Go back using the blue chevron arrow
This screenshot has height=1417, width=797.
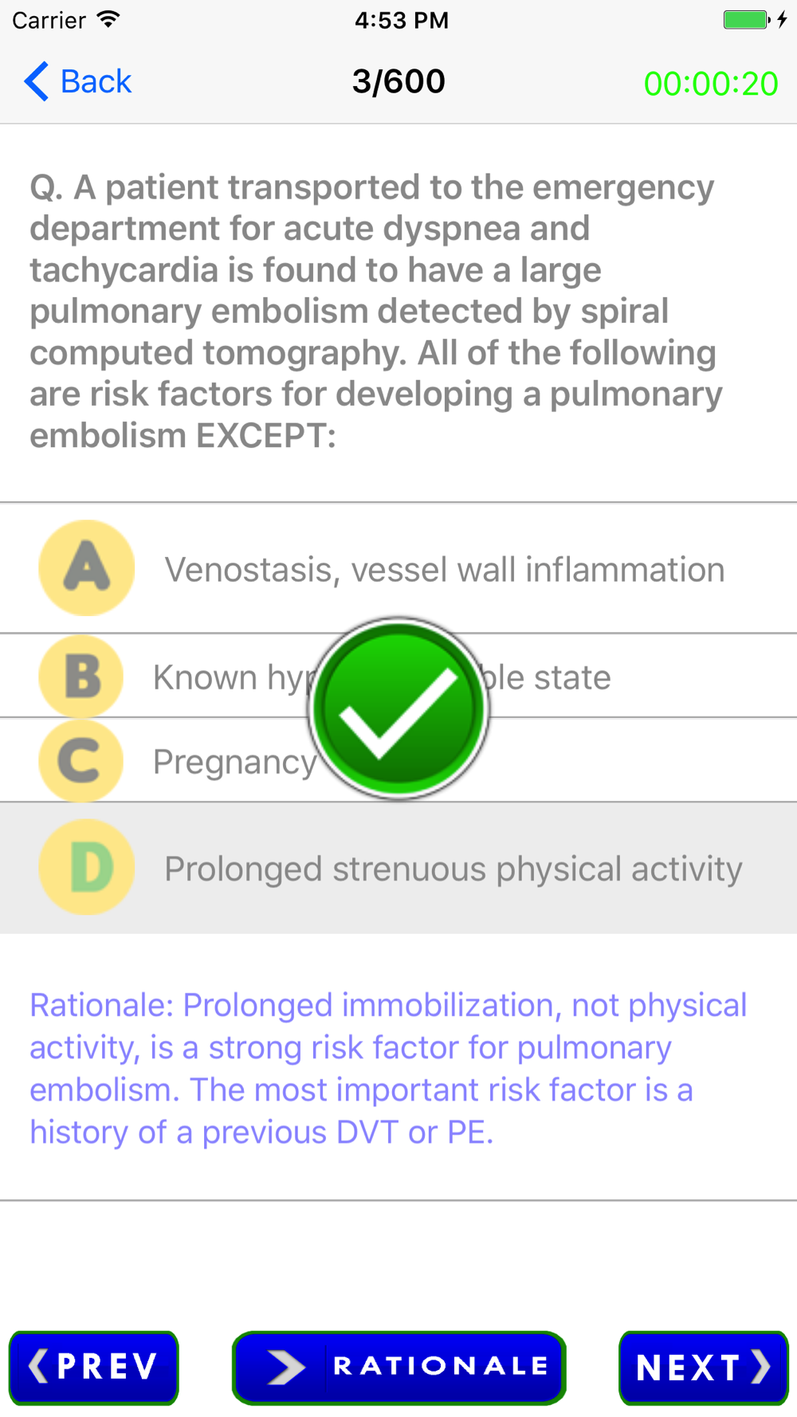coord(36,81)
